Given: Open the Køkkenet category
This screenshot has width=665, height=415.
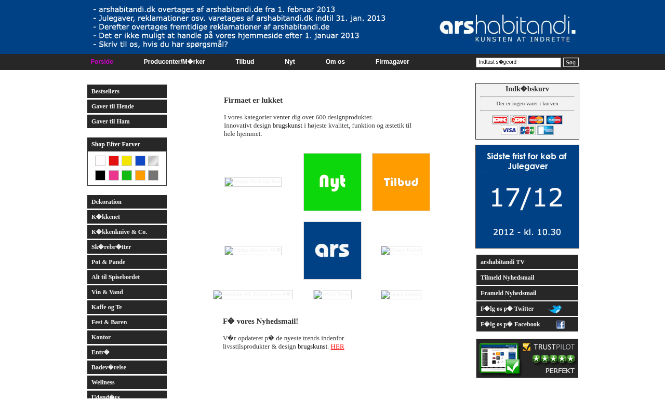Looking at the screenshot, I should 127,217.
